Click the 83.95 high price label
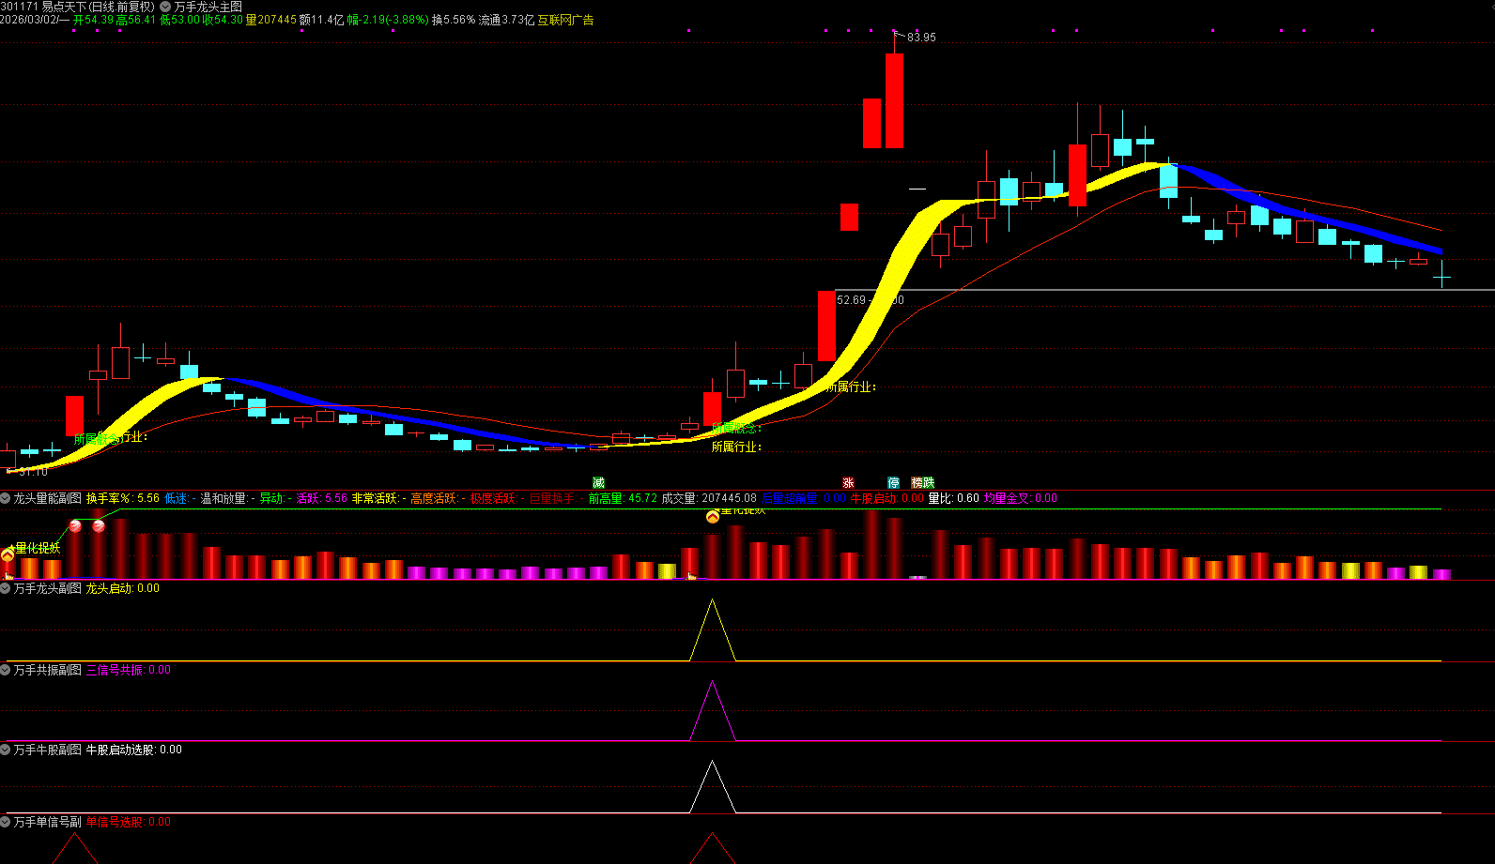1495x864 pixels. point(921,38)
